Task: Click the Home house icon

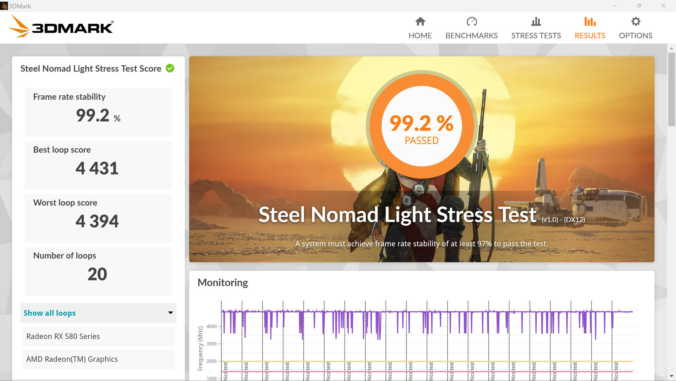Action: [420, 22]
